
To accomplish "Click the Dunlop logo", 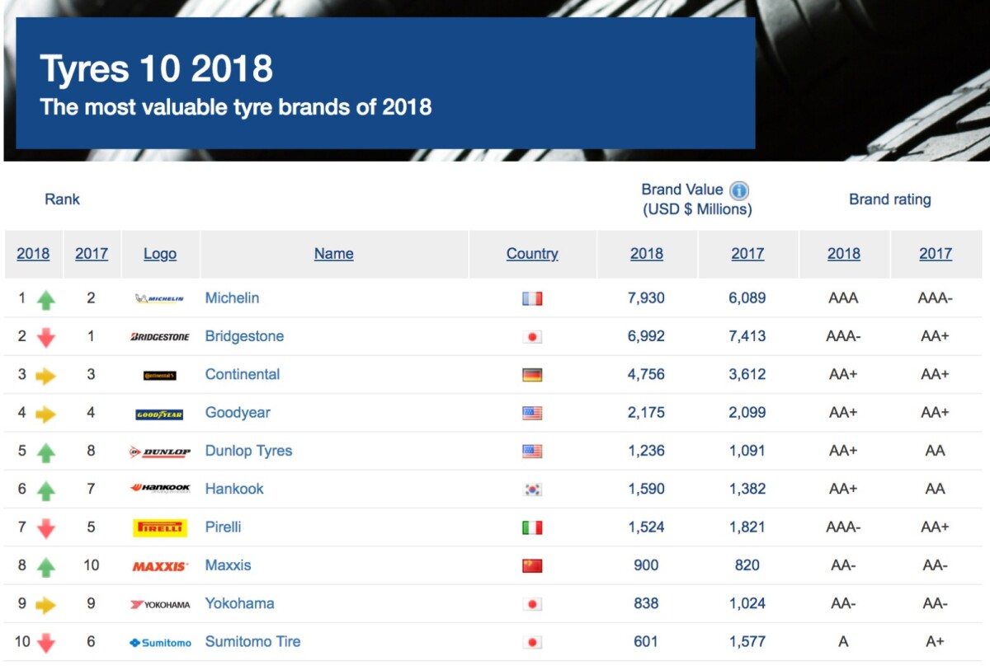I will [x=160, y=452].
